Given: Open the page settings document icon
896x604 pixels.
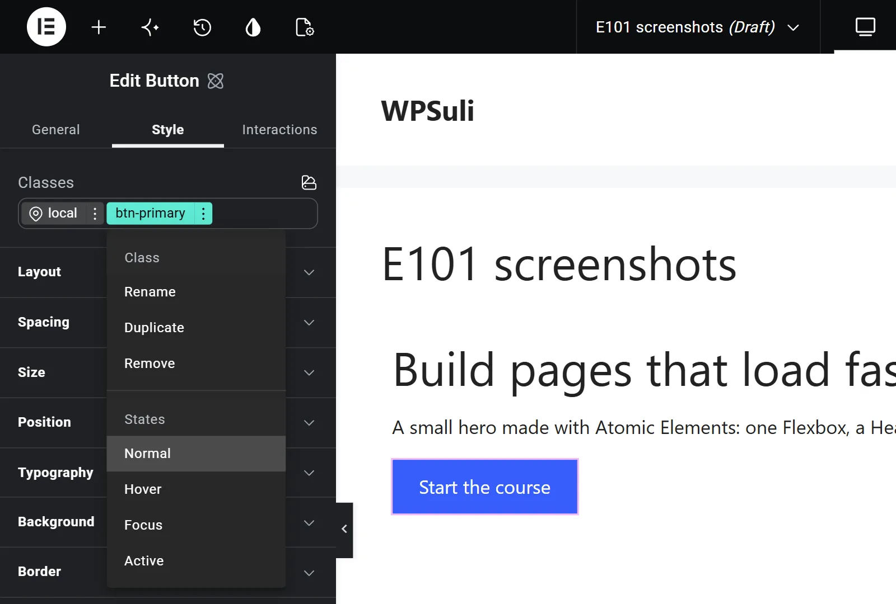Looking at the screenshot, I should 305,27.
